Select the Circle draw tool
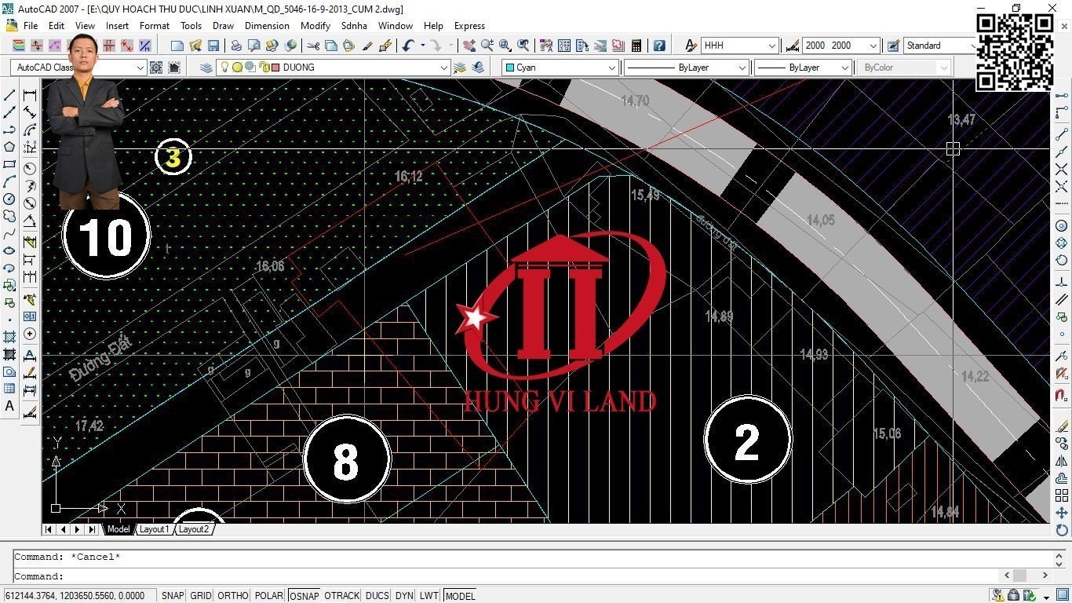 tap(9, 199)
